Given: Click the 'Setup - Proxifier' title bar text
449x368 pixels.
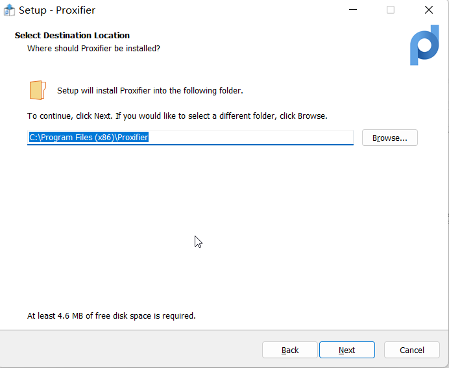Looking at the screenshot, I should [57, 10].
